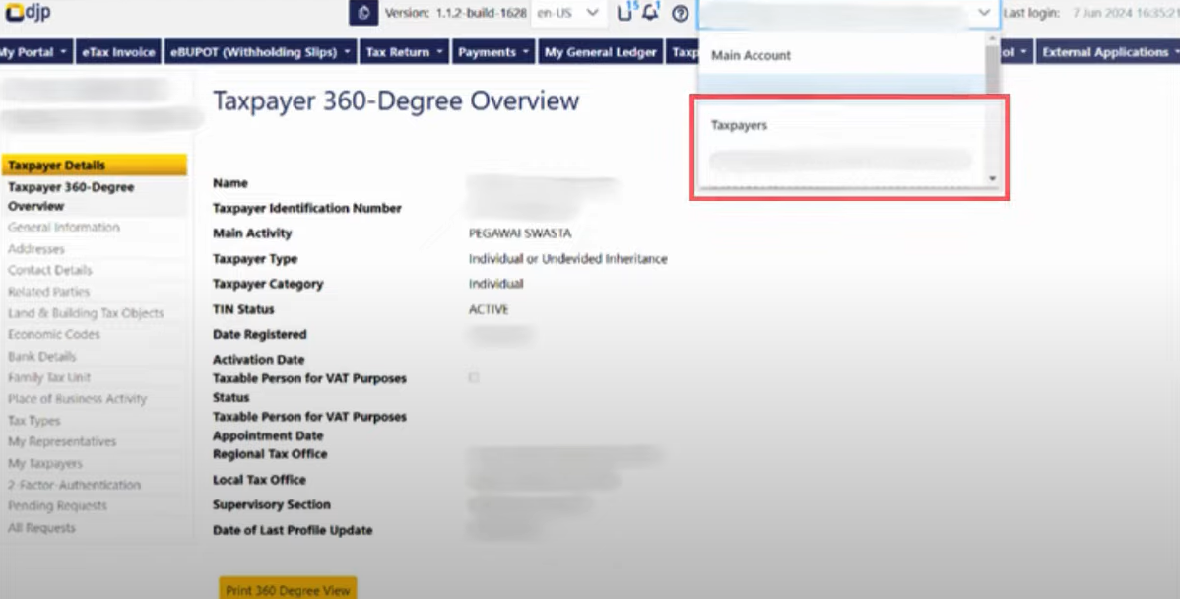Open Pending Requests in sidebar
The height and width of the screenshot is (599, 1180).
[57, 505]
